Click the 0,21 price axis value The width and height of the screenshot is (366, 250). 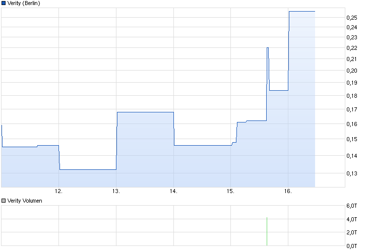coord(352,59)
